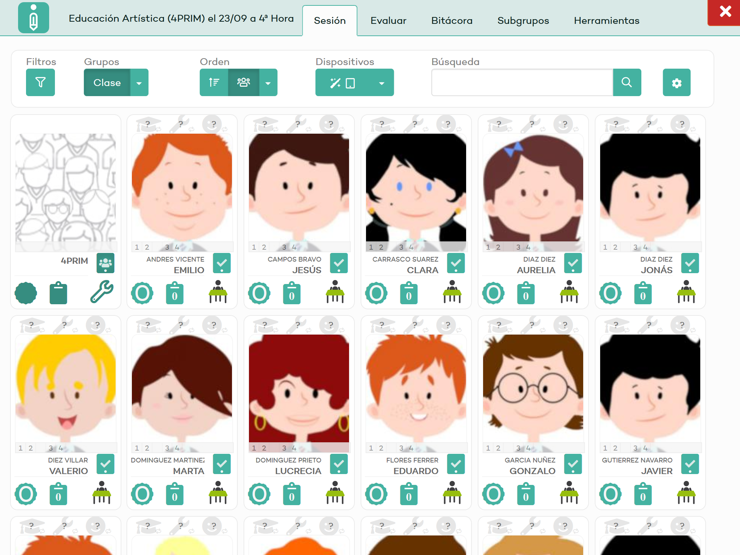The width and height of the screenshot is (740, 555).
Task: Click the session title Educación Artística
Action: (181, 18)
